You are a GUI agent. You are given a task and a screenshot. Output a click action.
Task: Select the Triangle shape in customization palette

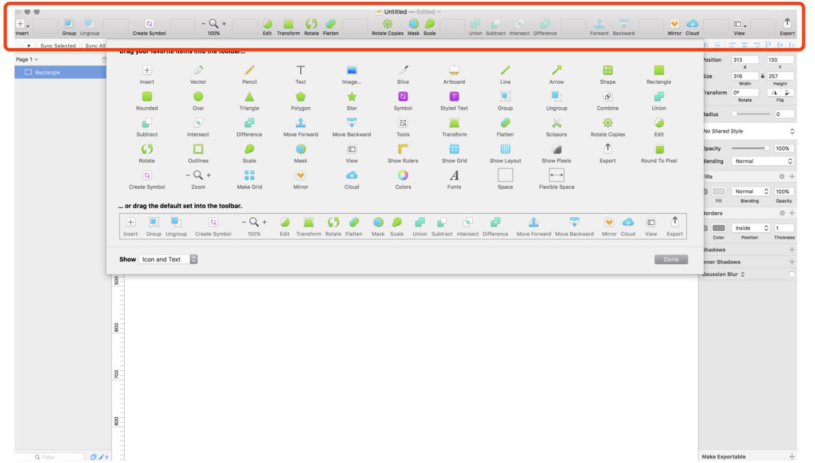(249, 101)
